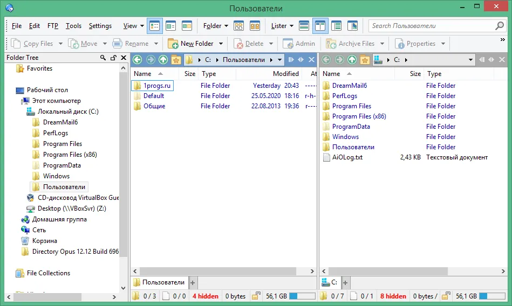The image size is (512, 306).
Task: Click the Search field magnifier icon
Action: (x=499, y=26)
